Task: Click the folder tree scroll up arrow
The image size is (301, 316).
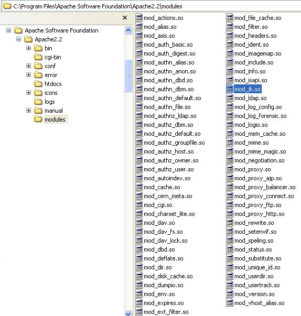Action: tap(128, 30)
